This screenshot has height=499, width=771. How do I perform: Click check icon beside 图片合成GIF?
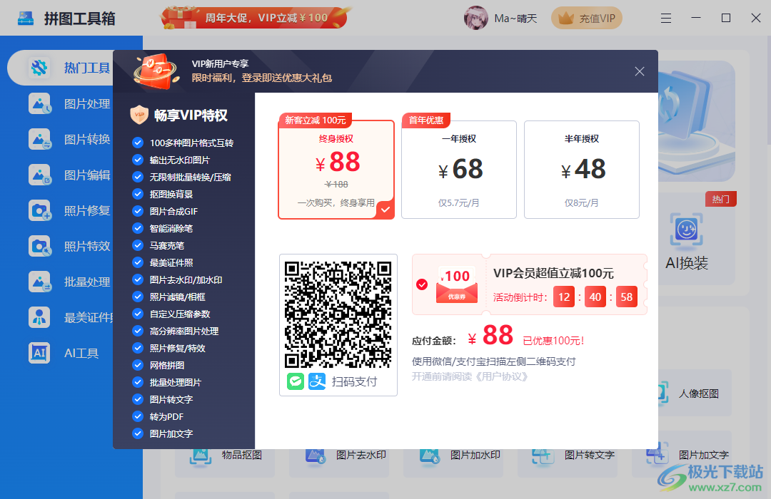pyautogui.click(x=138, y=211)
